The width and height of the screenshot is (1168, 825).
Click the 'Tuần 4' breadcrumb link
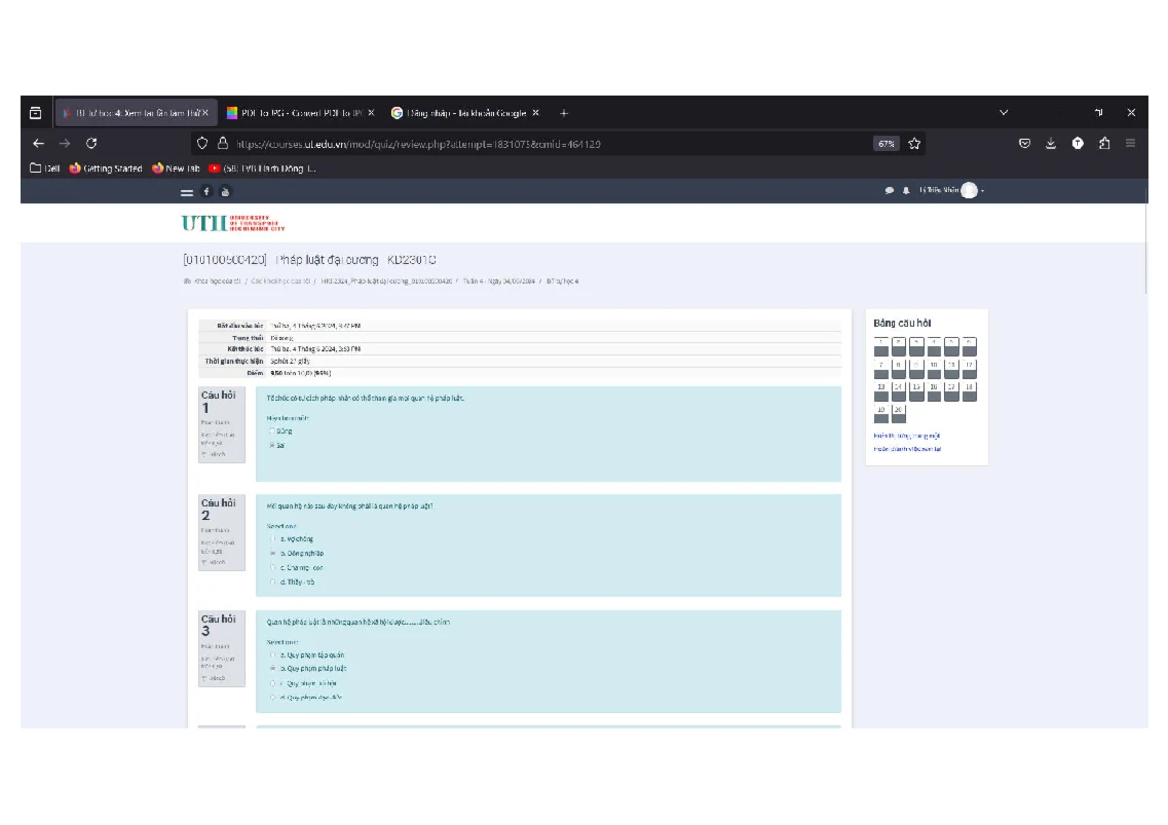[x=499, y=281]
